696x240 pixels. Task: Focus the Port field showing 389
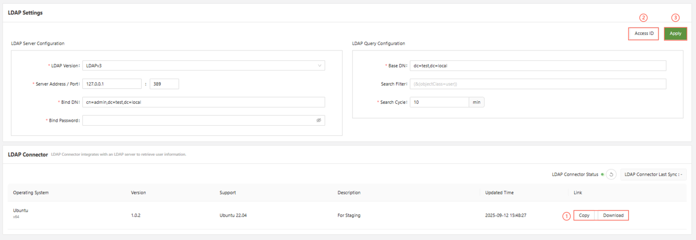pos(164,84)
